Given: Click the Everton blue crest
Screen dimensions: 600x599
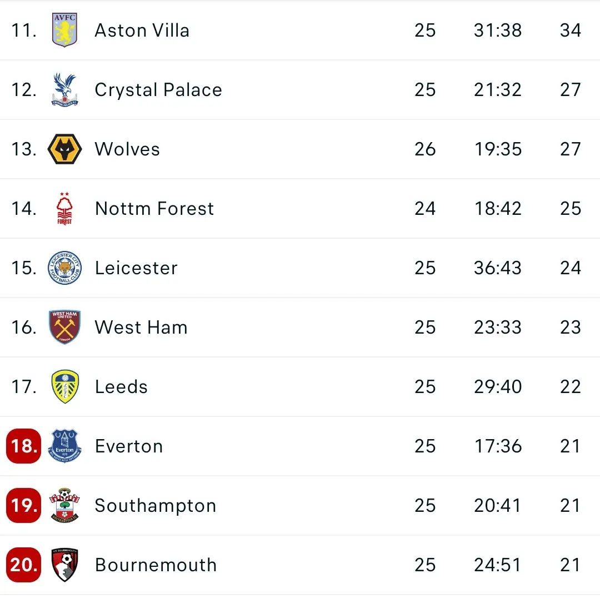Looking at the screenshot, I should tap(64, 446).
